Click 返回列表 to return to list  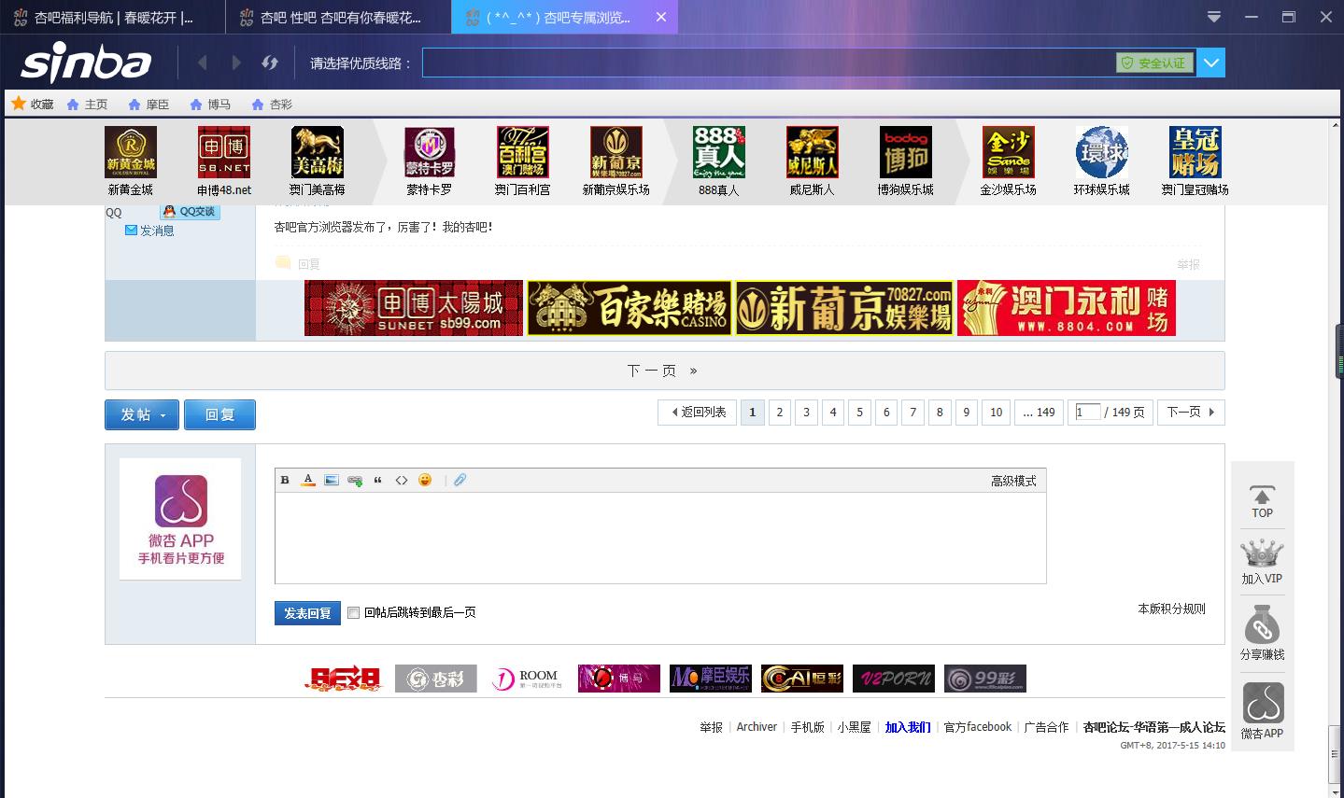698,412
